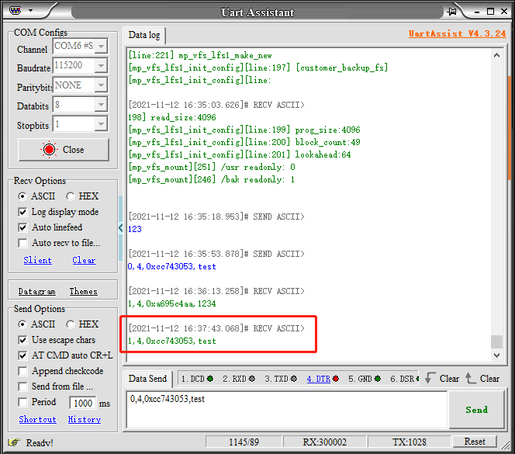This screenshot has width=515, height=454.
Task: Click log line 'block_count:49'
Action: click(x=244, y=142)
